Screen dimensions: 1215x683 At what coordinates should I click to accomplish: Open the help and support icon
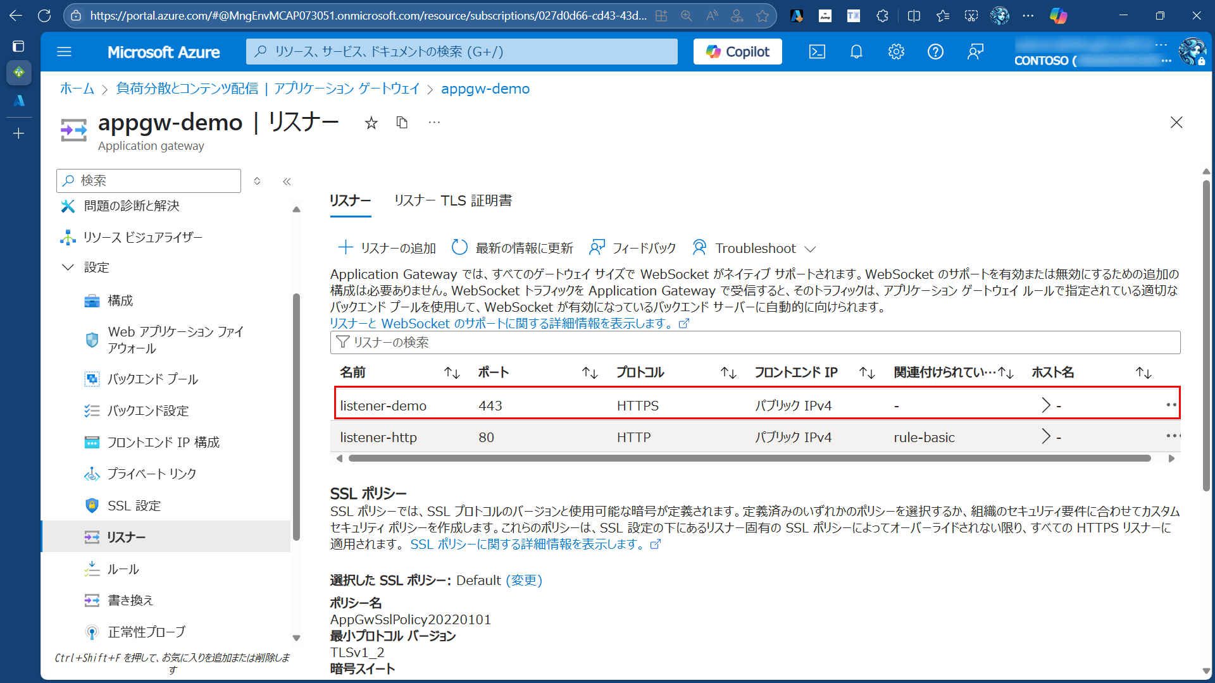click(935, 52)
